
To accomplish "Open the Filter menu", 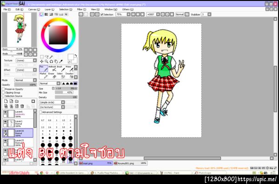I will (81, 9).
